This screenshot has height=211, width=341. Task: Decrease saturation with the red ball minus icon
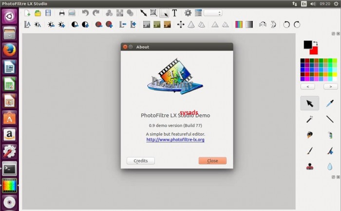coord(99,24)
